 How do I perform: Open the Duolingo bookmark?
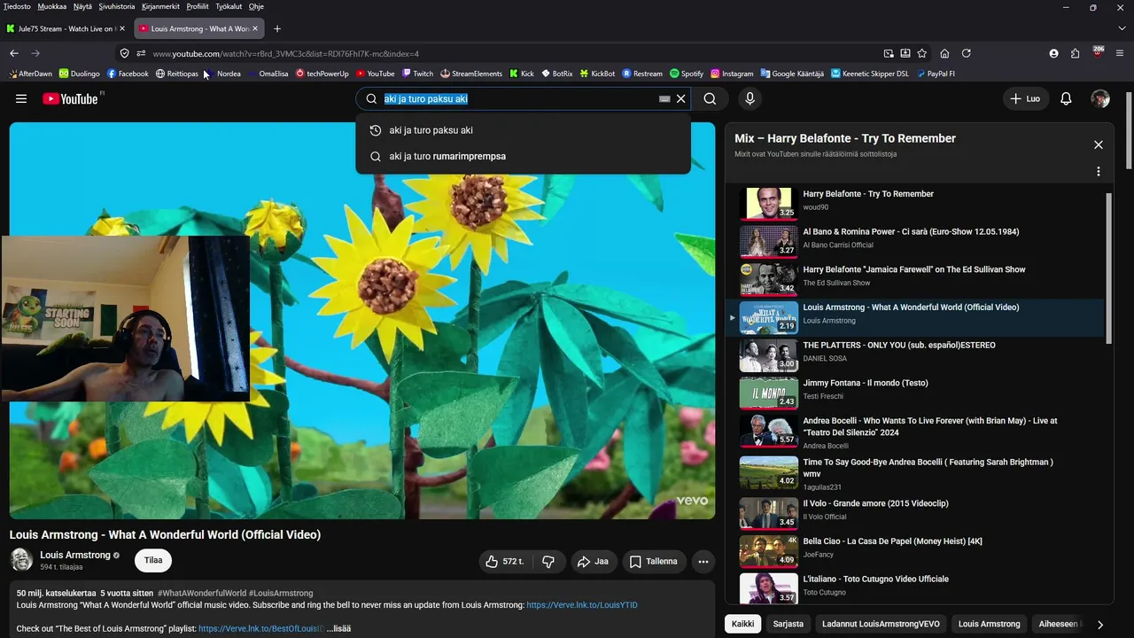pos(79,74)
